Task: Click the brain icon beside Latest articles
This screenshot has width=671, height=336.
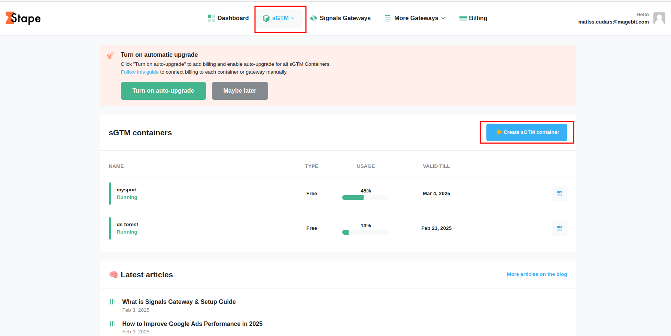Action: pyautogui.click(x=113, y=275)
